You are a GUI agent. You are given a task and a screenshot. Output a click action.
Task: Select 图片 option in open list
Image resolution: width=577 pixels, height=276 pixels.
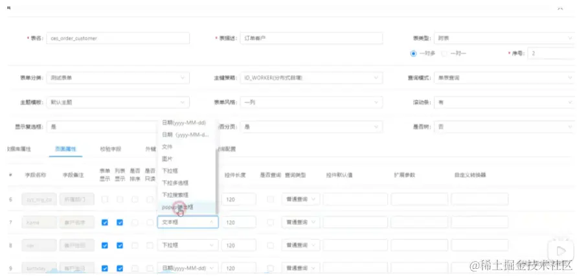click(187, 159)
